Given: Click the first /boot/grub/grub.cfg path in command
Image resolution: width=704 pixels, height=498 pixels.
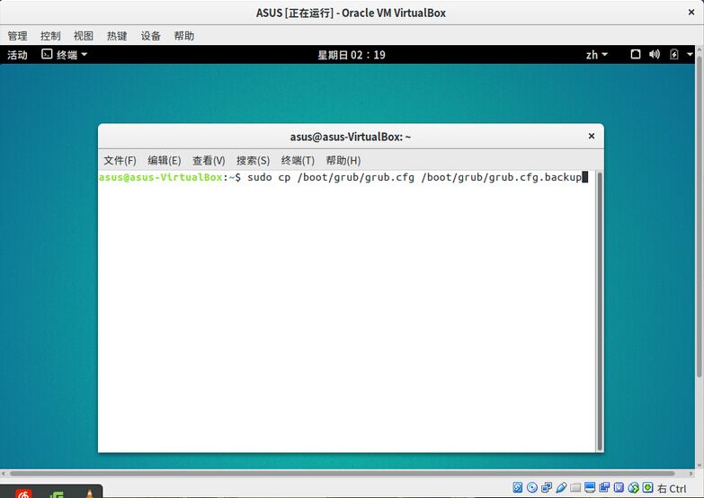Looking at the screenshot, I should pos(355,177).
